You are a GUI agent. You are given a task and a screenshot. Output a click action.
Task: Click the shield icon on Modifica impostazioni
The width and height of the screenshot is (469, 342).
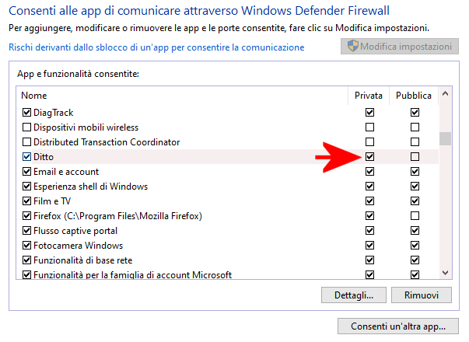click(352, 47)
